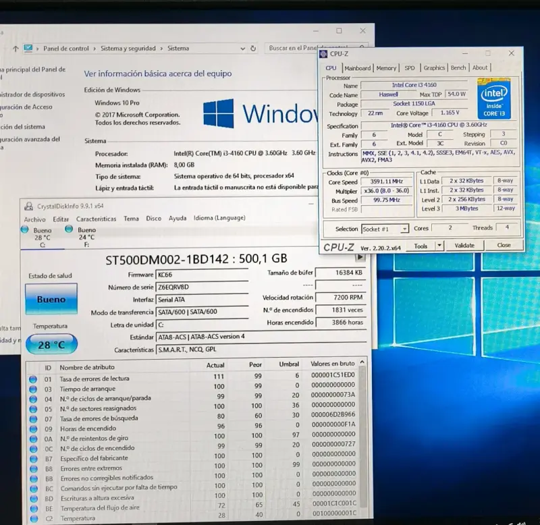540x525 pixels.
Task: Click the Valores en bruto column header
Action: (332, 364)
